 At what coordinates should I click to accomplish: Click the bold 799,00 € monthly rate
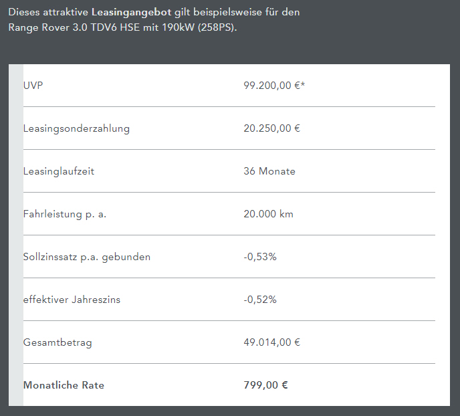[x=265, y=385]
